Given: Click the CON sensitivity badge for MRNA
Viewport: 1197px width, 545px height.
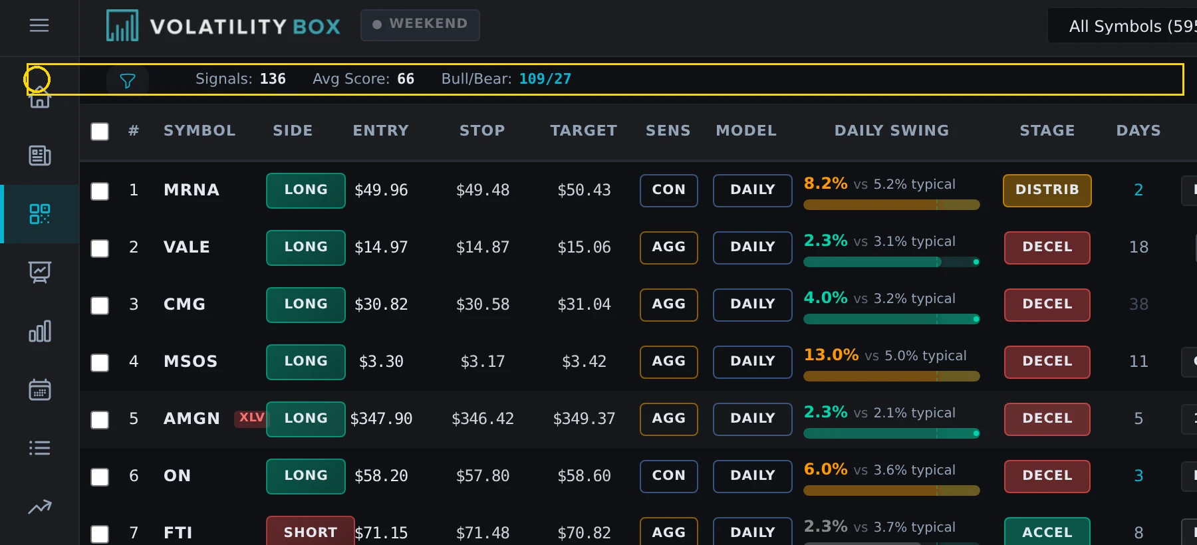Looking at the screenshot, I should click(x=669, y=190).
